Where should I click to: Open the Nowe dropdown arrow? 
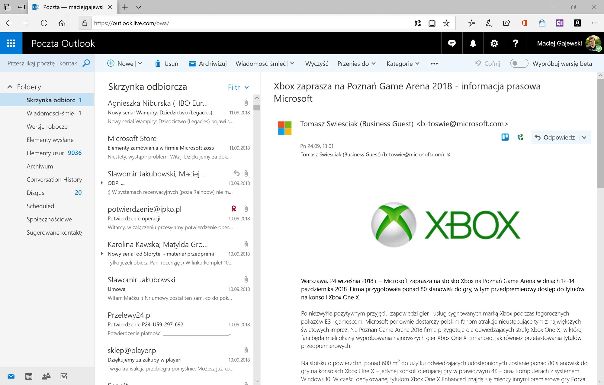[x=140, y=63]
